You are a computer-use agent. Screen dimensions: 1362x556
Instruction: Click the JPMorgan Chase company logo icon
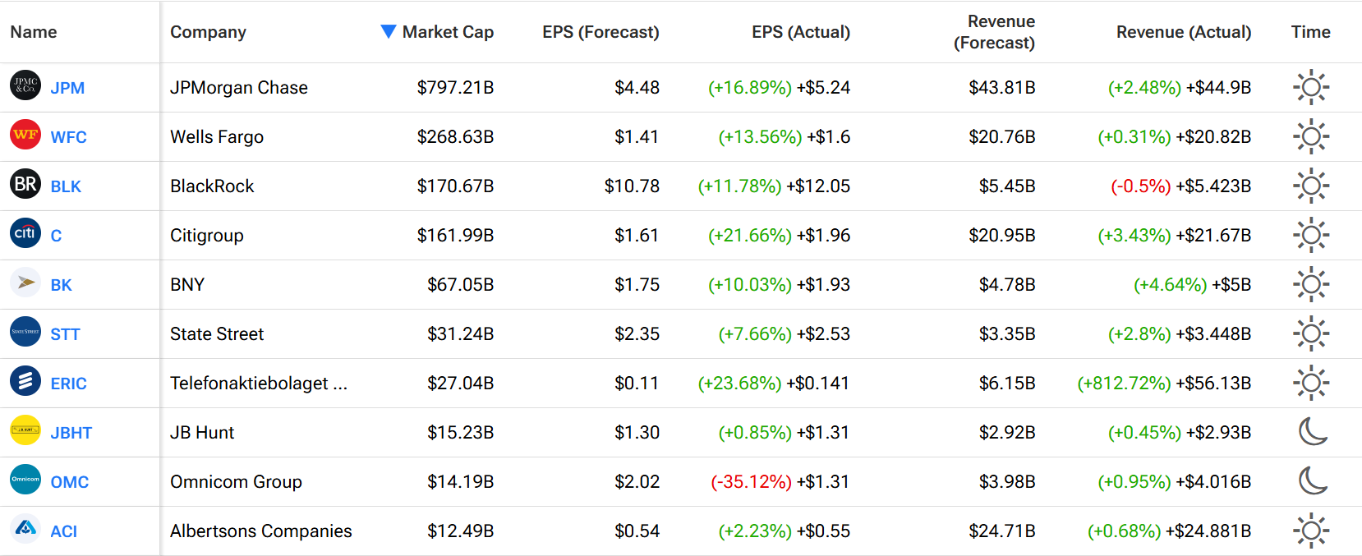coord(25,85)
